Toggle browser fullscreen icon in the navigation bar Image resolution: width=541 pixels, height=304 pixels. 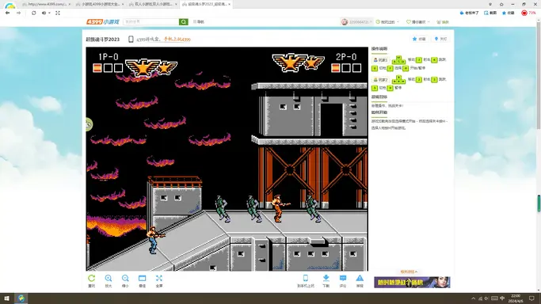click(58, 13)
